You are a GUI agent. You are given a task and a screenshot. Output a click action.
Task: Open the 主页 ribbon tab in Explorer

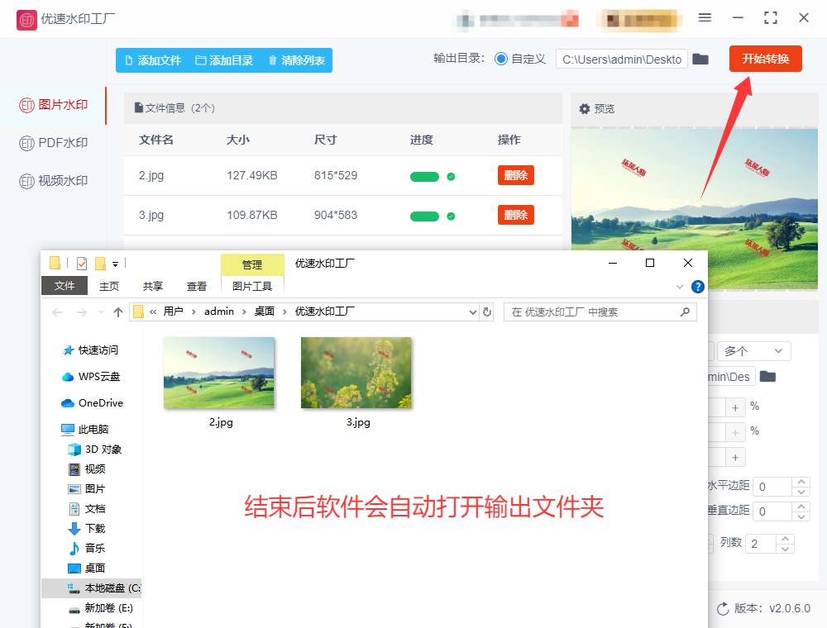click(x=109, y=286)
